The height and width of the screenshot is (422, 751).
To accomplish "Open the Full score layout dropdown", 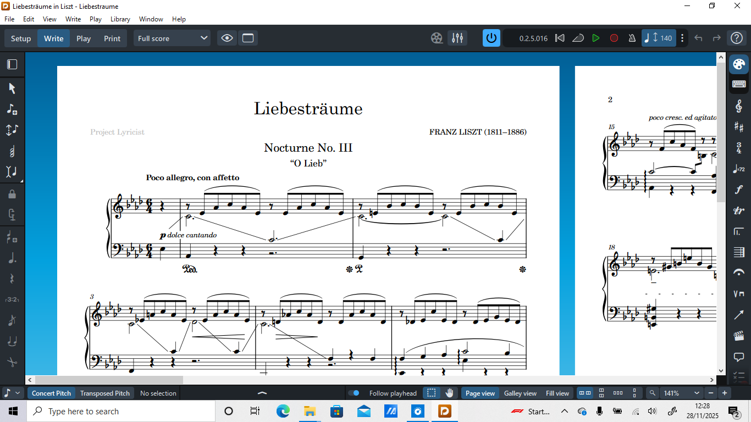I will [172, 38].
